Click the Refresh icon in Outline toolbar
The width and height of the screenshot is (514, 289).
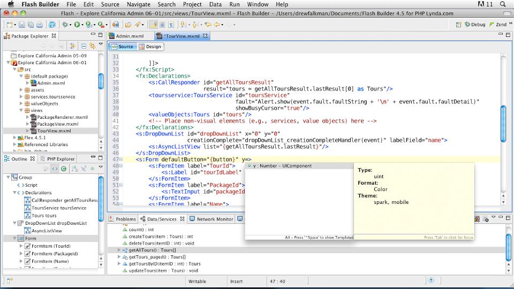[x=64, y=169]
